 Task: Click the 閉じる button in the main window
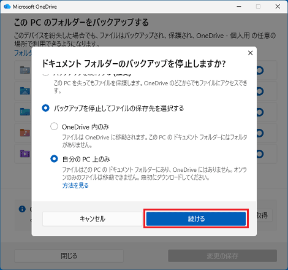(69, 256)
